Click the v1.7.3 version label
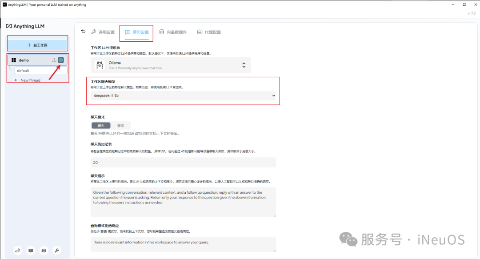Image resolution: width=480 pixels, height=259 pixels. click(x=472, y=13)
